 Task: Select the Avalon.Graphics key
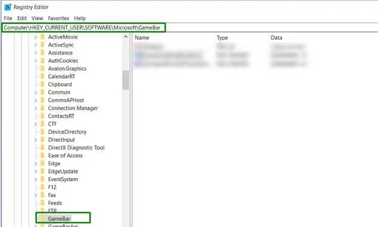67,69
